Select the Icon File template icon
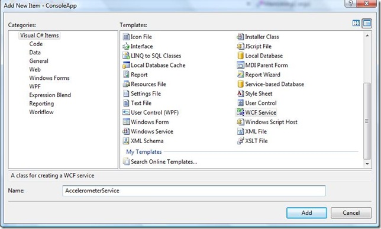This screenshot has height=229, width=381. (x=126, y=37)
